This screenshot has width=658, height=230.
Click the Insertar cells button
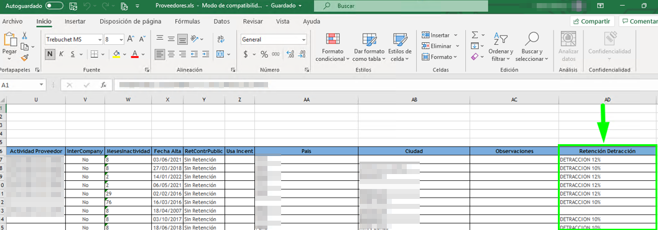tap(439, 35)
